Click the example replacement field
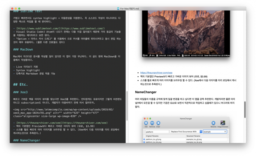Viewport: 256px width, 156px height. (215, 132)
